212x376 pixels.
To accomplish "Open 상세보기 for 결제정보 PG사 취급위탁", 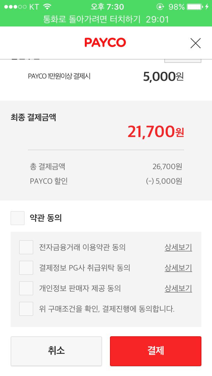I will (x=178, y=268).
